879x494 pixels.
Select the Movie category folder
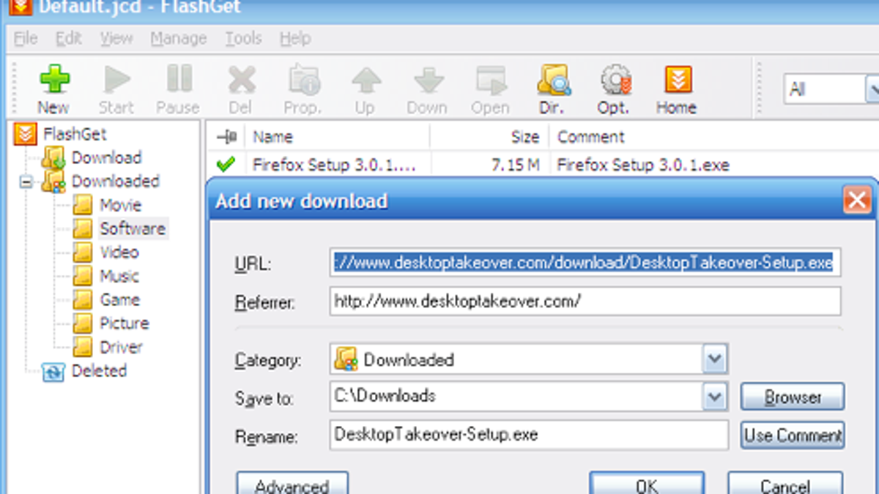(107, 205)
